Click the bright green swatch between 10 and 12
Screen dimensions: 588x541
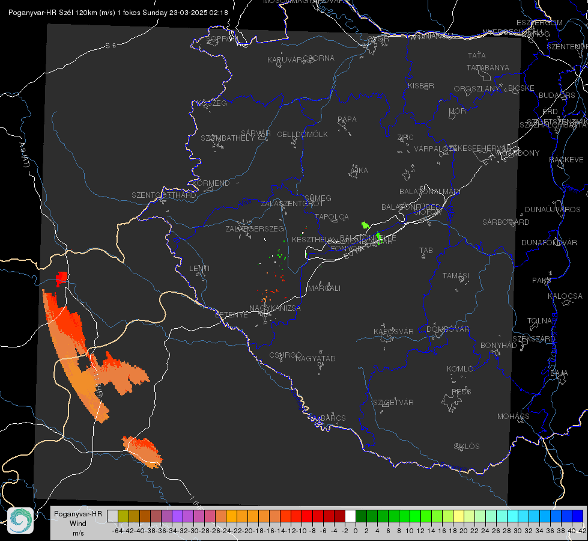pyautogui.click(x=415, y=516)
